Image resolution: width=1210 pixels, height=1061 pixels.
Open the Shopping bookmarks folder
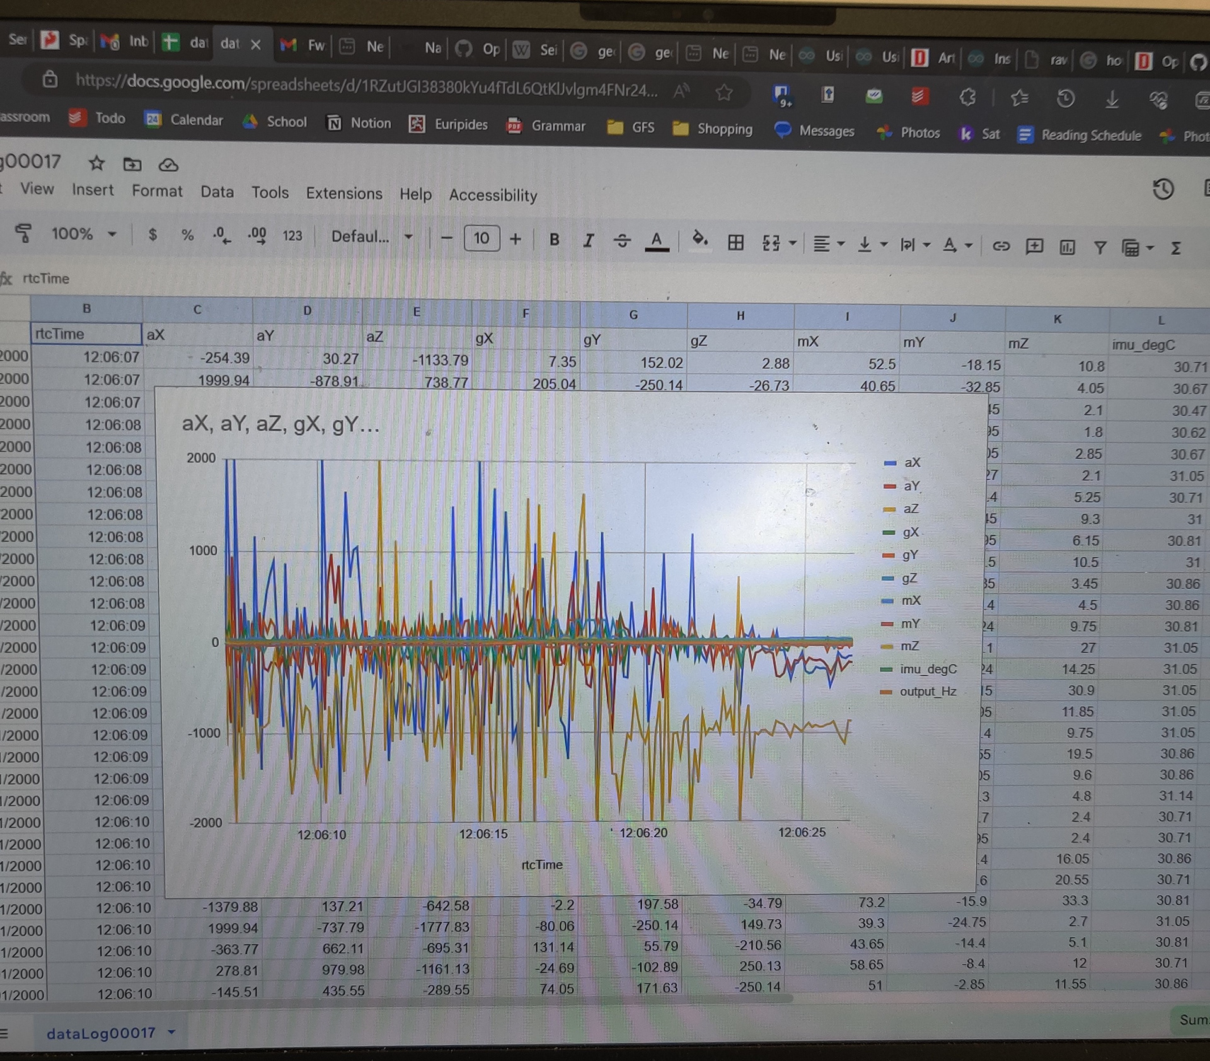click(712, 129)
